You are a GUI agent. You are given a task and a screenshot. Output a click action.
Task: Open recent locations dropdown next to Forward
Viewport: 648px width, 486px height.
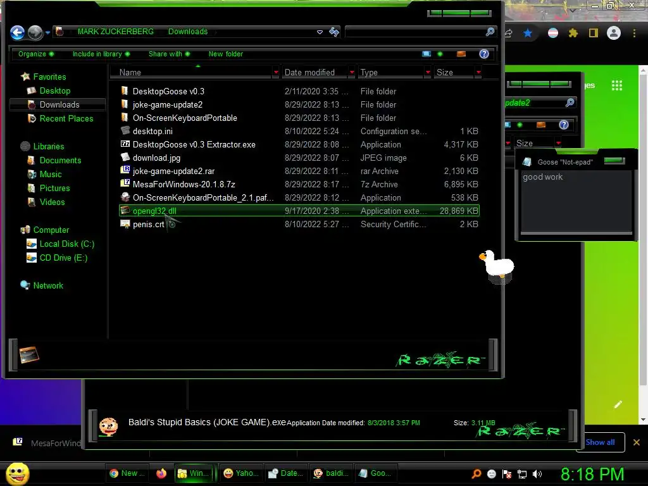(48, 32)
